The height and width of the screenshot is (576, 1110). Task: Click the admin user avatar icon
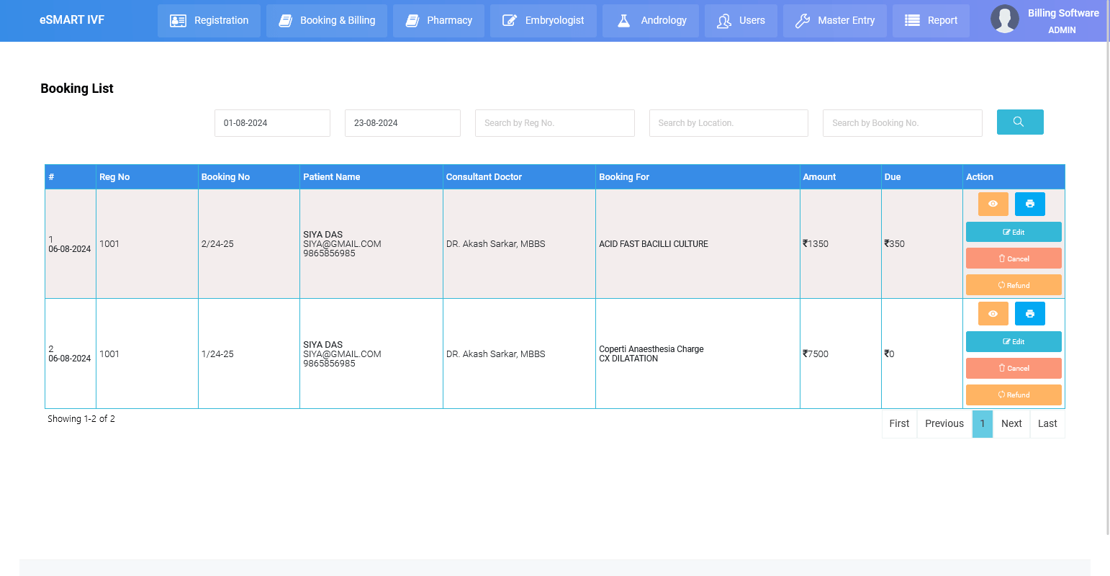[x=1004, y=19]
